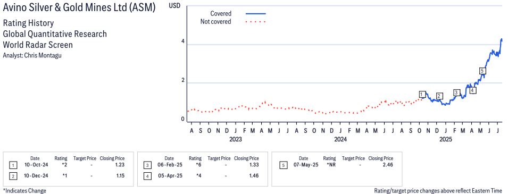Image resolution: width=508 pixels, height=194 pixels.
Task: Click closing price 2.46 in table
Action: point(388,165)
